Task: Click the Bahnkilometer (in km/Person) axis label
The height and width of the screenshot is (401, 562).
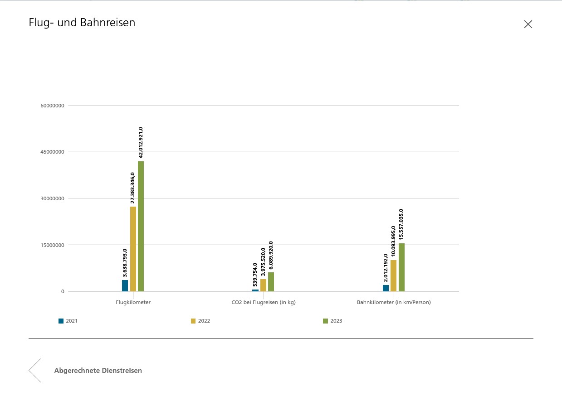Action: 394,302
